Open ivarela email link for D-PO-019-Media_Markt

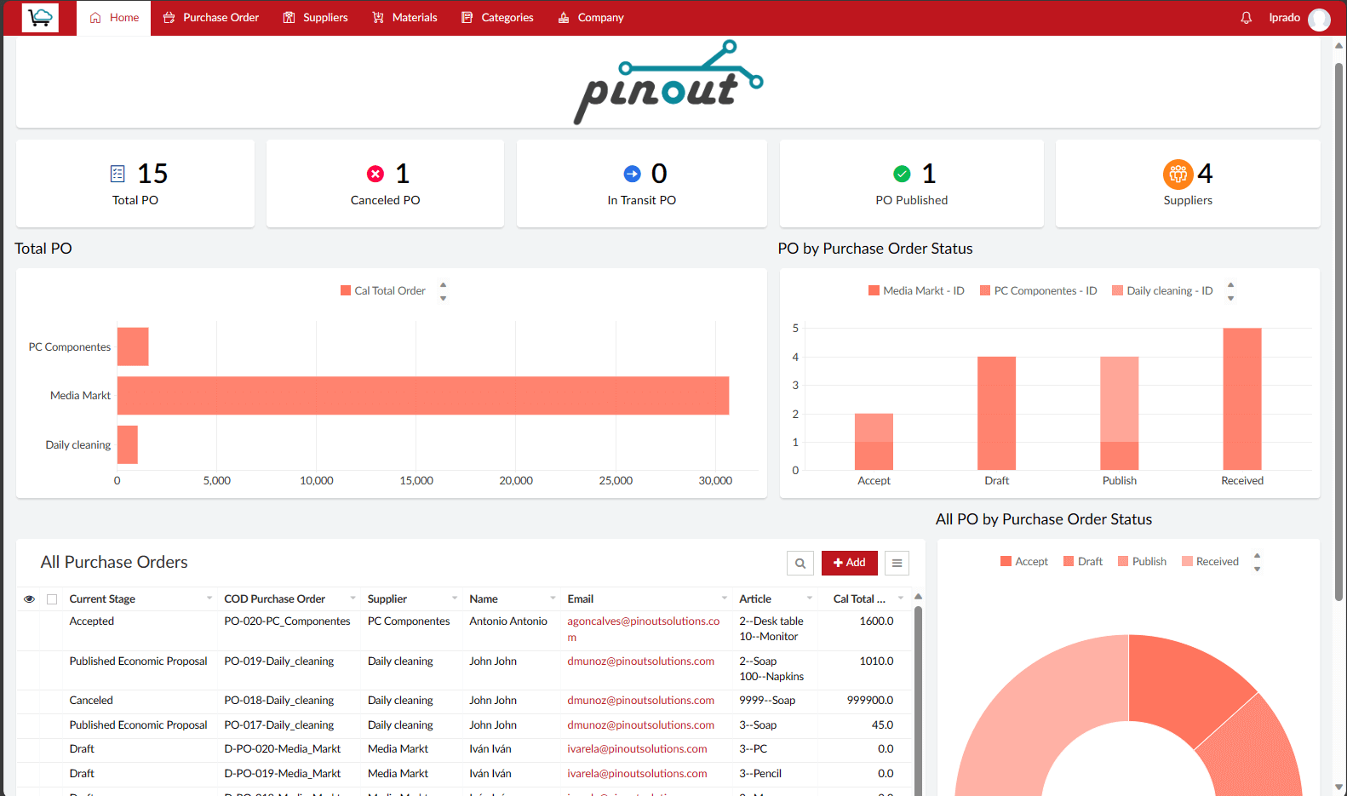pos(637,774)
